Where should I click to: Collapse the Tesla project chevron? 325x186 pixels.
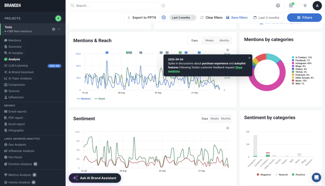click(59, 29)
